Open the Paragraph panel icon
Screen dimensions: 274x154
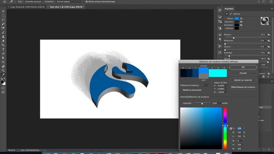(x=220, y=39)
